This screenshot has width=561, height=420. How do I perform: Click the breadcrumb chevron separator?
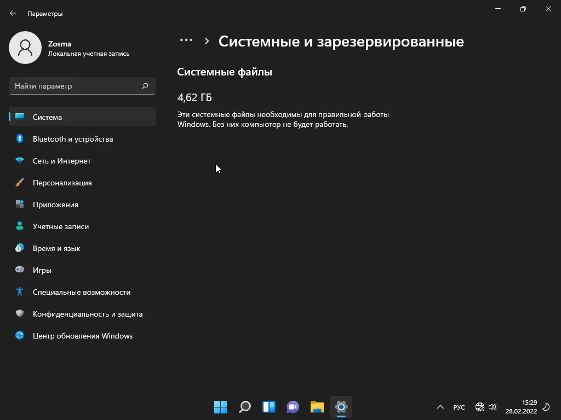[x=207, y=41]
